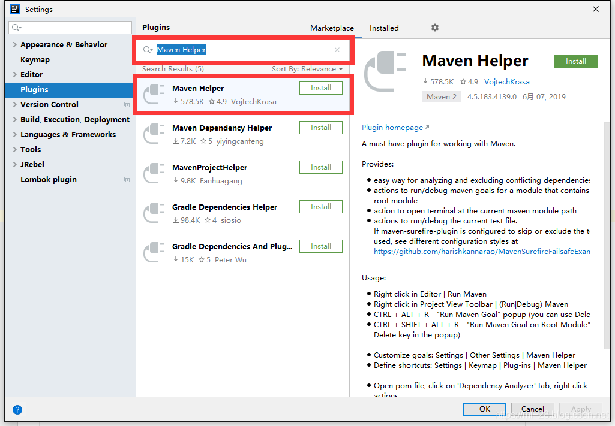The image size is (615, 426).
Task: Click the search magnifier in plugin search box
Action: click(148, 50)
